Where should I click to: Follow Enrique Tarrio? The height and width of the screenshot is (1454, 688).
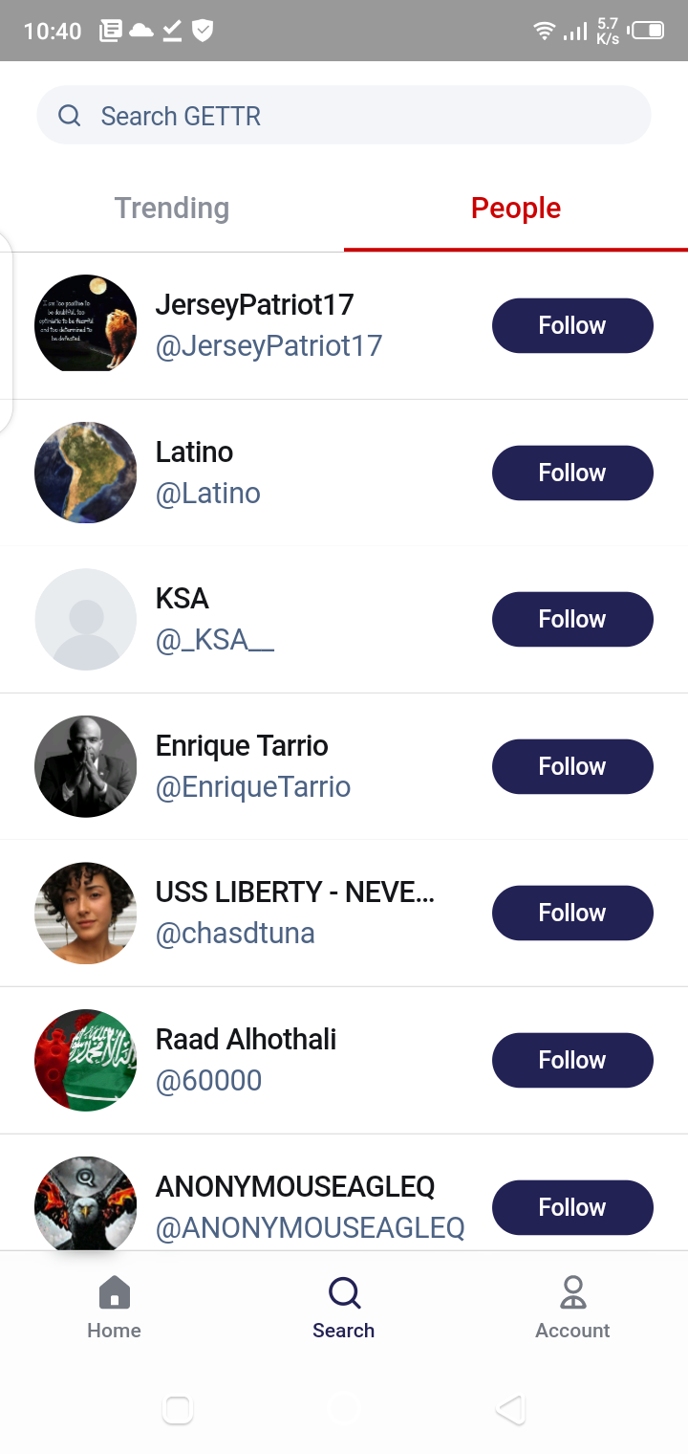coord(572,766)
